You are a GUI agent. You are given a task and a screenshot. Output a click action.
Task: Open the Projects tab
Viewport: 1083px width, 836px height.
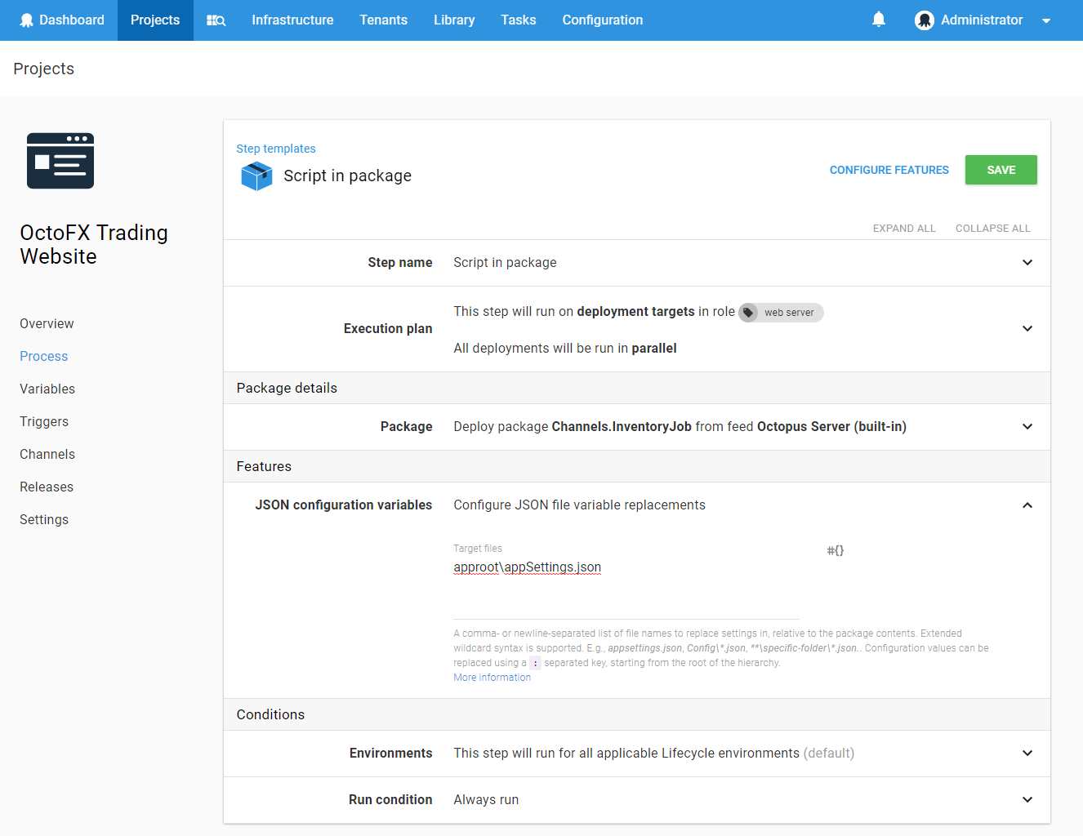point(154,20)
